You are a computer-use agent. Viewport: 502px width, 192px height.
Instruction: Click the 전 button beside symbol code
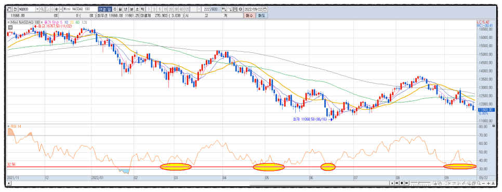(x=16, y=9)
